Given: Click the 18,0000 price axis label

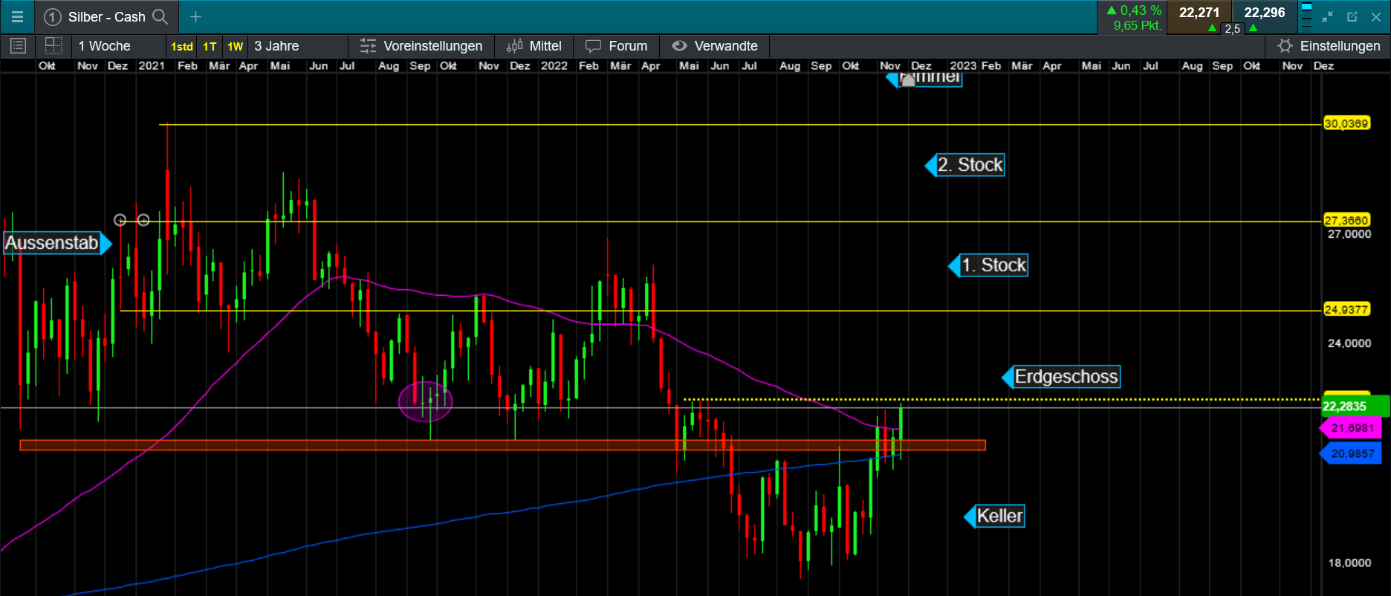Looking at the screenshot, I should pos(1349,563).
